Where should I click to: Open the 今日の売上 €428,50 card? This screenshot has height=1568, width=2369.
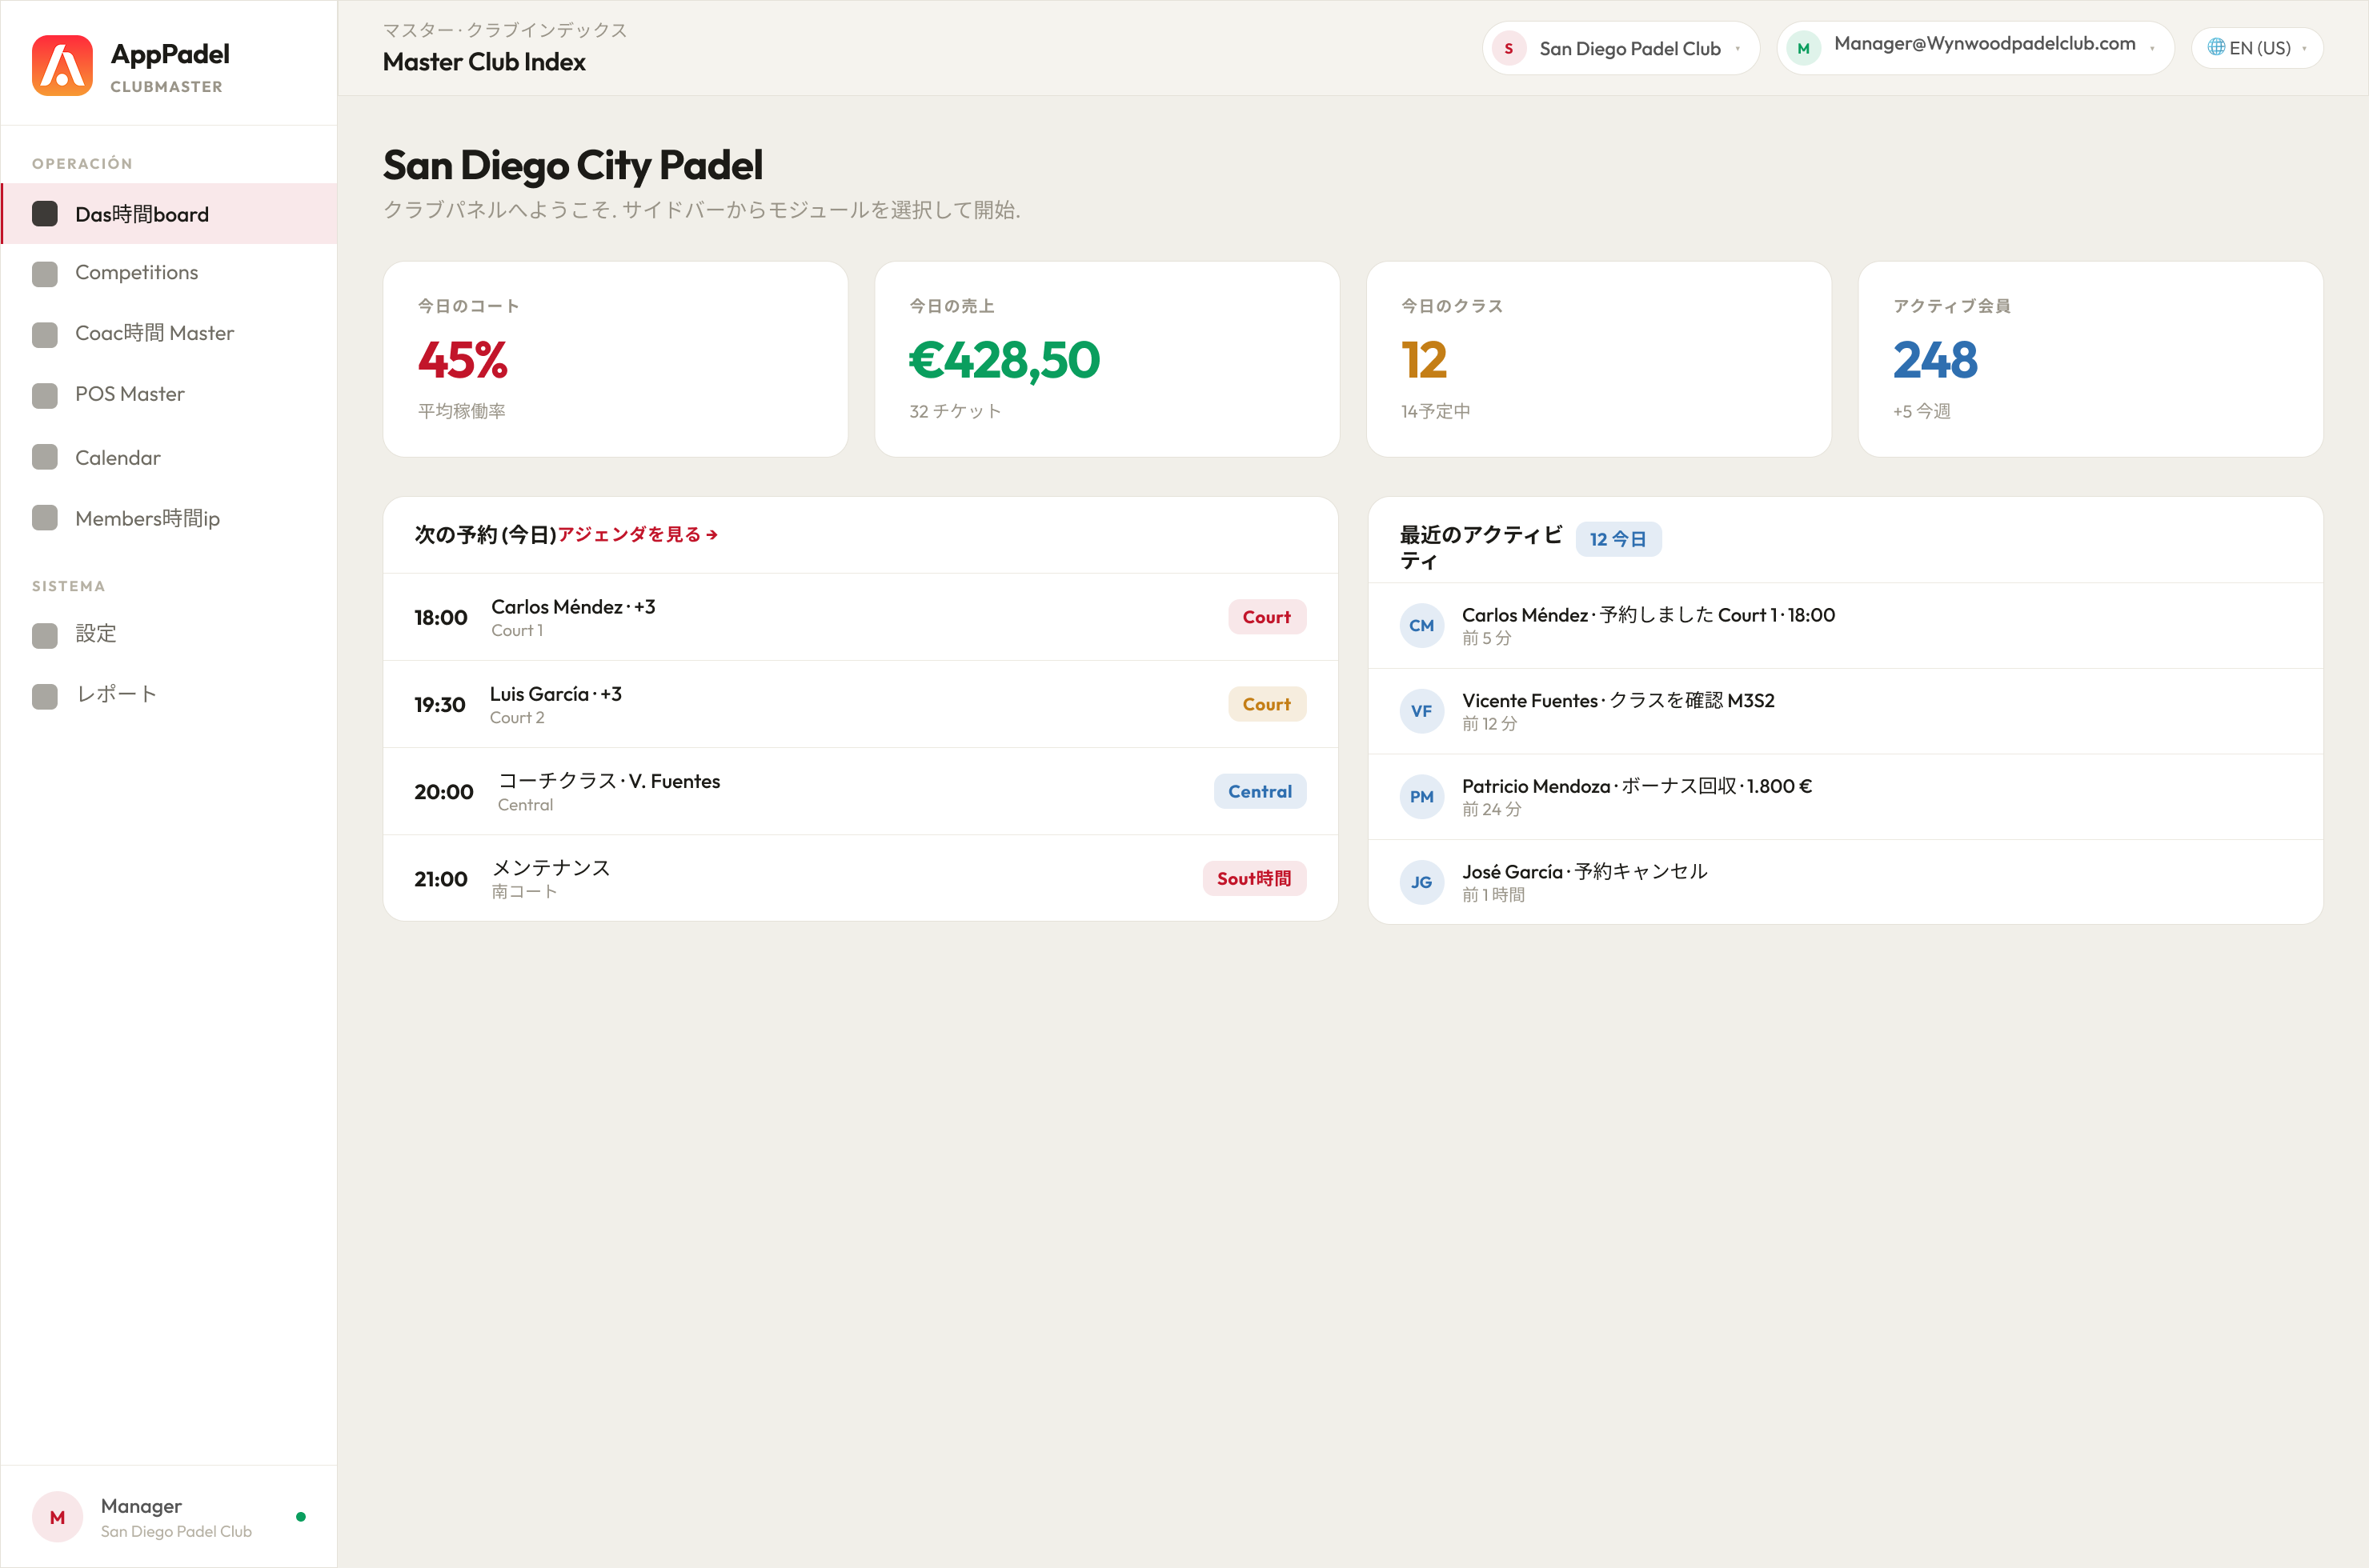coord(1106,360)
